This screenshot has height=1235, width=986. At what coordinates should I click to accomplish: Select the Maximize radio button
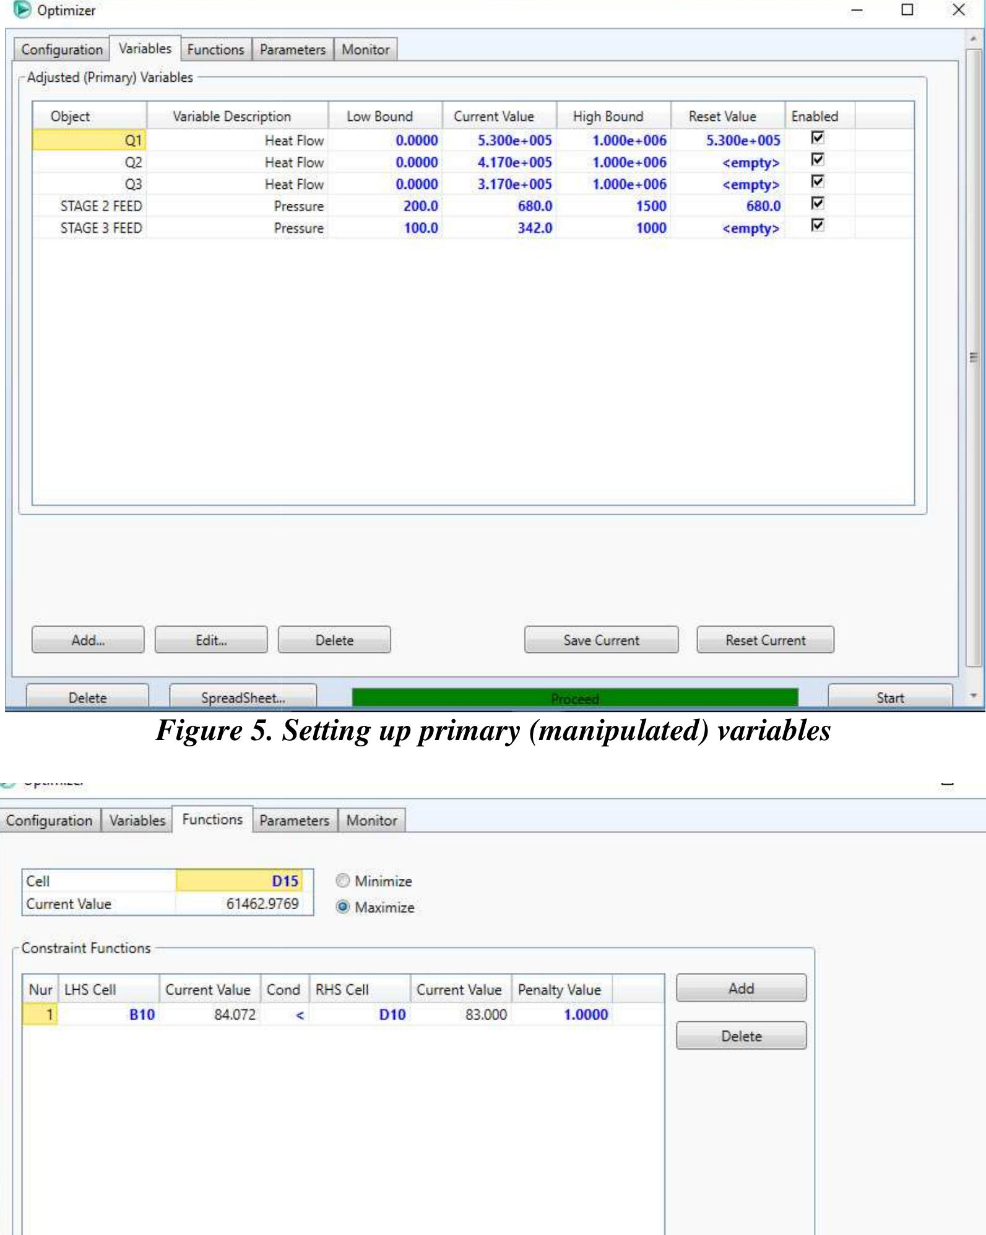pos(343,907)
